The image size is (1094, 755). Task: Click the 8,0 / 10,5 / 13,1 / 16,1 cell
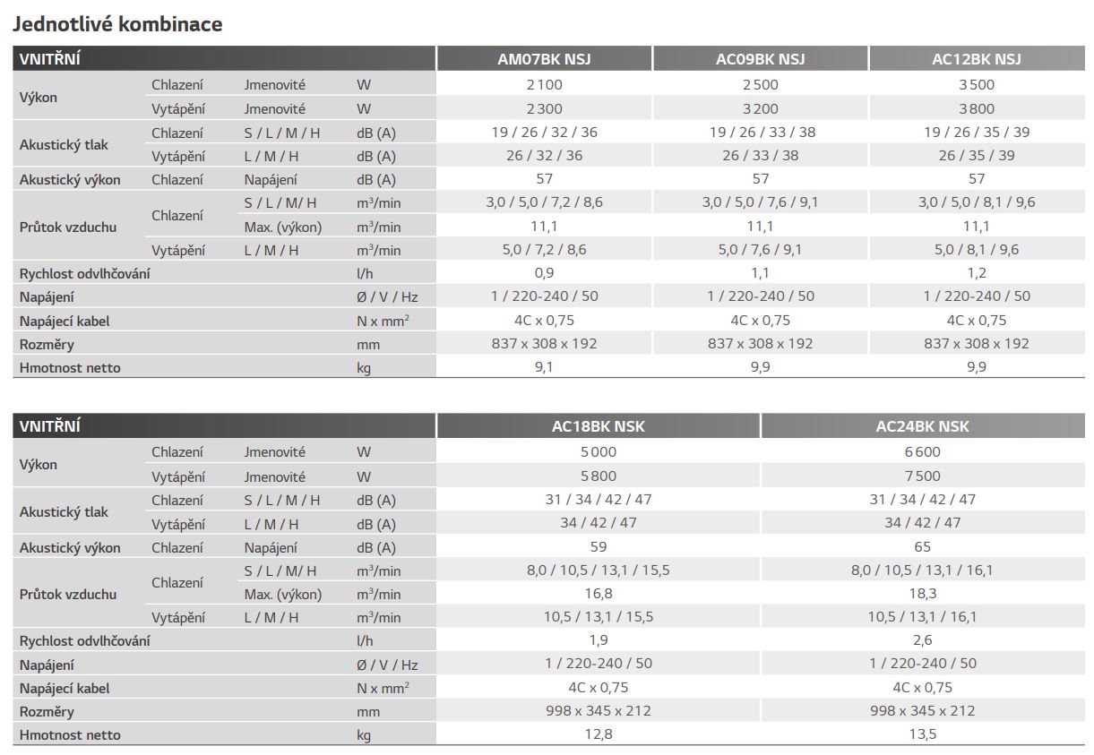pyautogui.click(x=922, y=571)
